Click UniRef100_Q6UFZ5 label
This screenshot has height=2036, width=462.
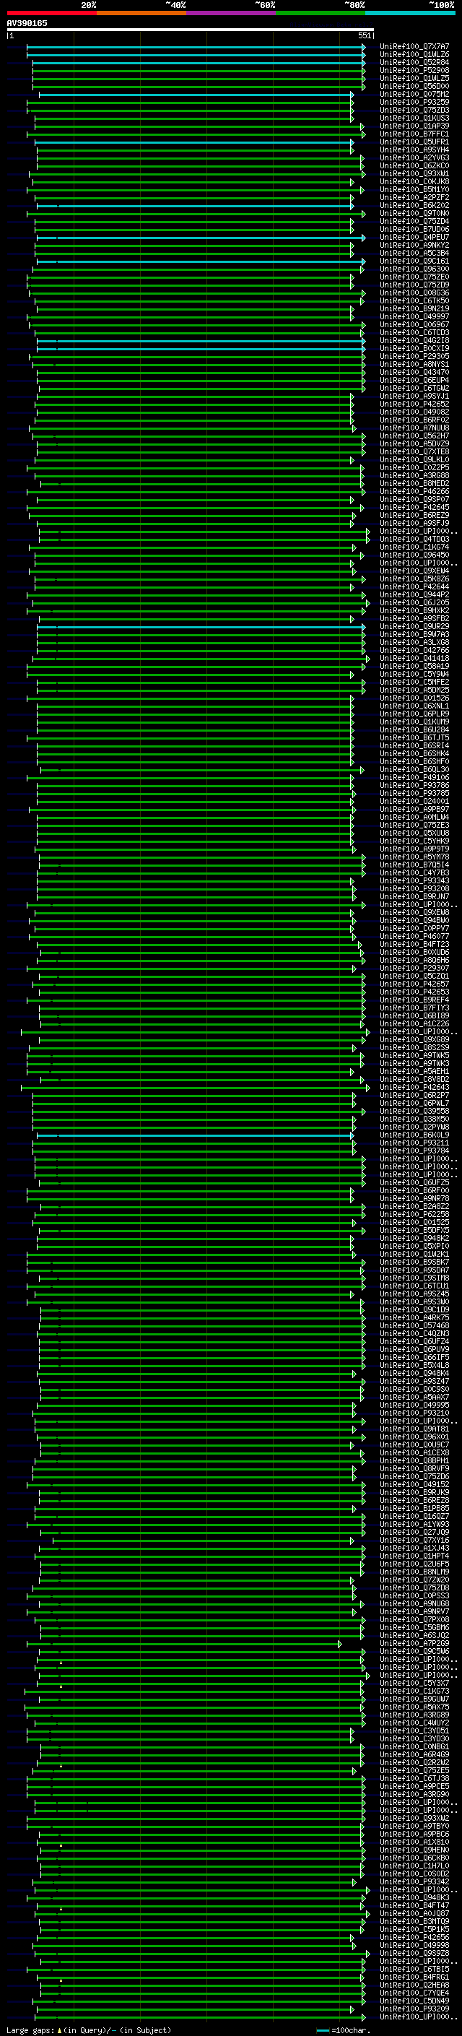414,1182
